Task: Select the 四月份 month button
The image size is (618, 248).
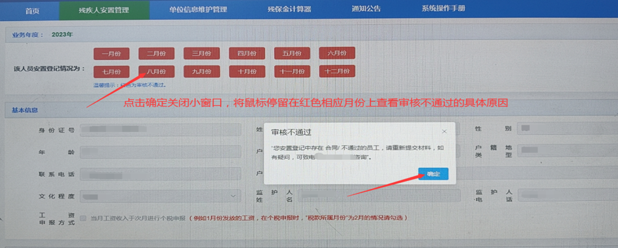Action: (247, 53)
